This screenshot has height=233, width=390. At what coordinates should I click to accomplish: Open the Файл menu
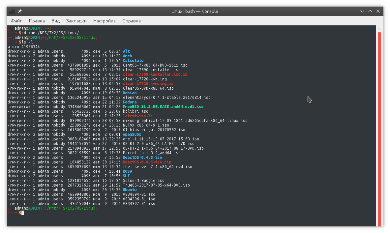(16, 21)
